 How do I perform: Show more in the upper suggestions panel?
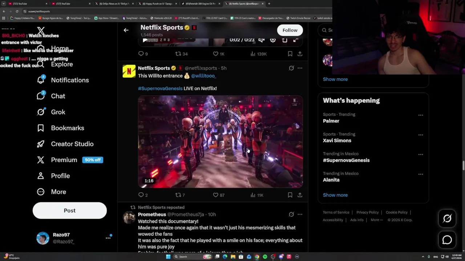(335, 79)
